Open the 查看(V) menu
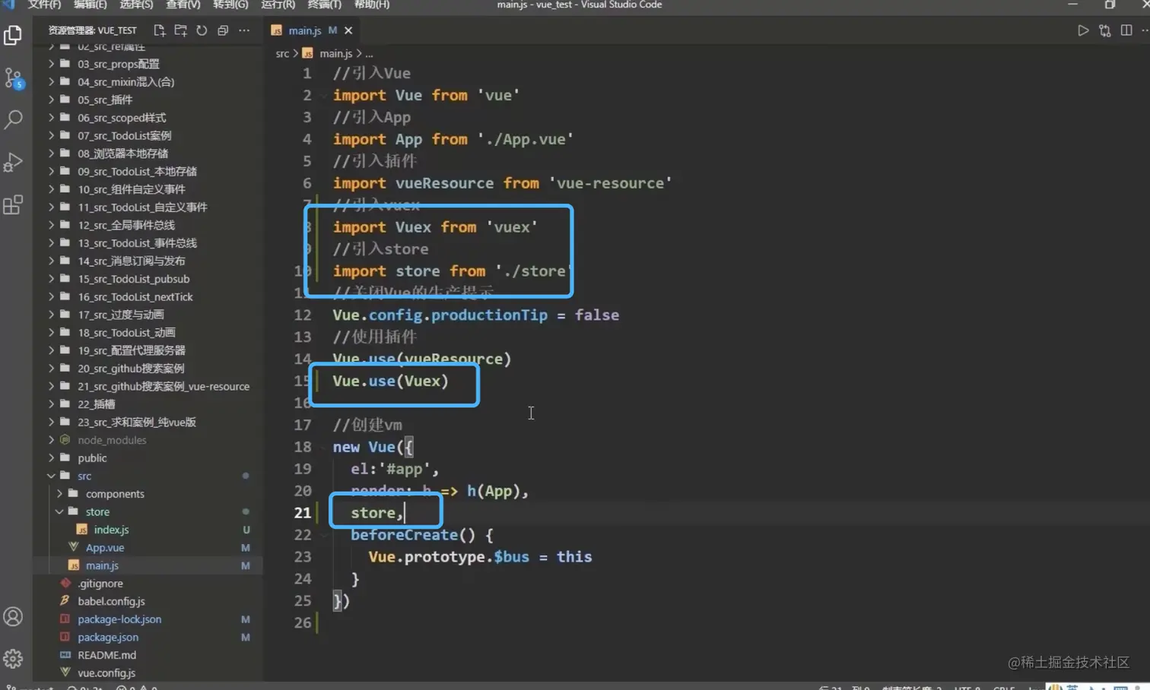 click(183, 5)
